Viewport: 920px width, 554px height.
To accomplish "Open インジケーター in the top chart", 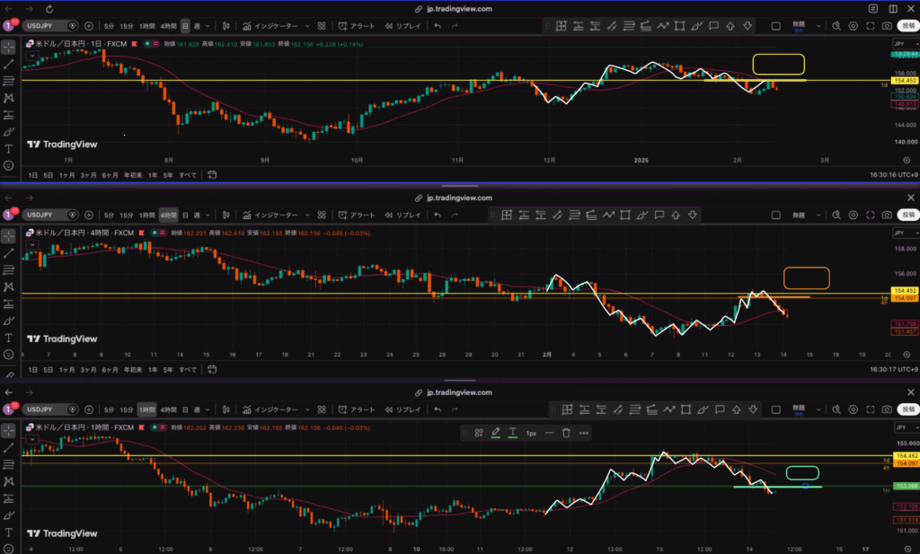I will tap(271, 26).
